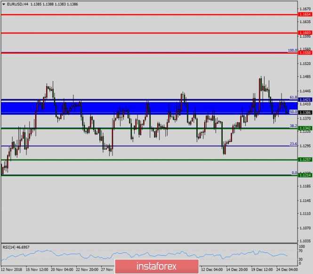Screen dimensions: 313x274
Task: Click the Fibonacci 23.6 level label
Action: point(293,144)
